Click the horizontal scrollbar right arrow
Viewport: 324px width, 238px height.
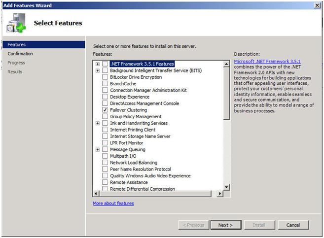220,194
